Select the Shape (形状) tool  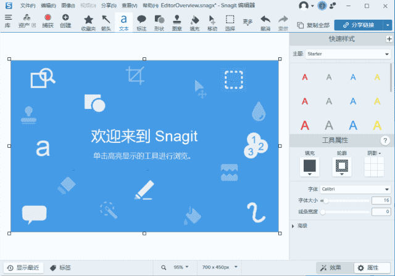159,22
